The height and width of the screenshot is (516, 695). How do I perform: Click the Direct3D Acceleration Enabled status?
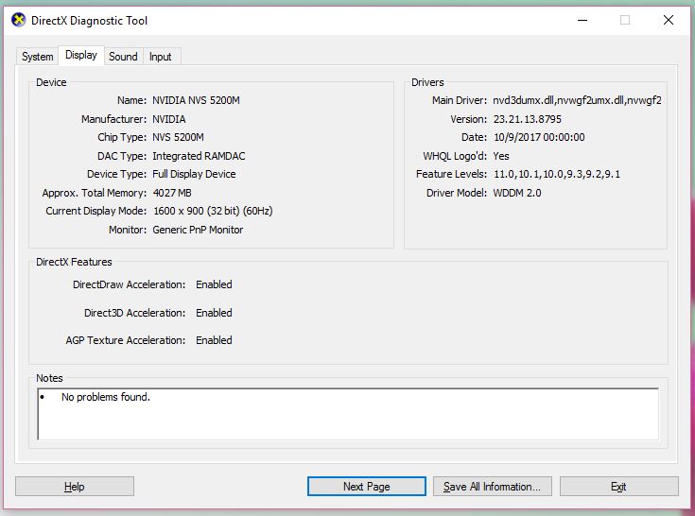tap(214, 313)
